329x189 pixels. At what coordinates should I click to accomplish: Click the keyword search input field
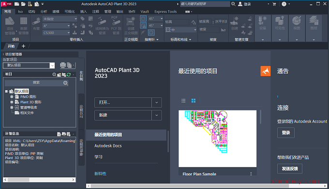[205, 4]
